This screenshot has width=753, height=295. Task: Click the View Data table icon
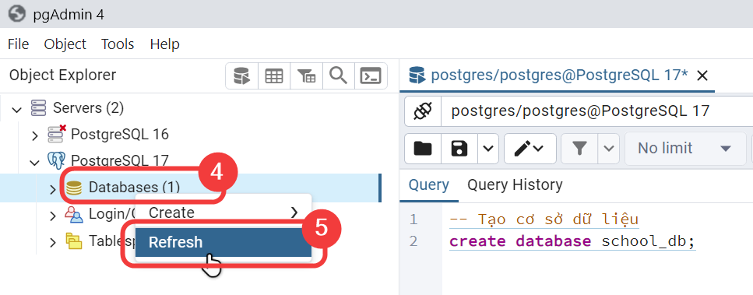pyautogui.click(x=274, y=76)
